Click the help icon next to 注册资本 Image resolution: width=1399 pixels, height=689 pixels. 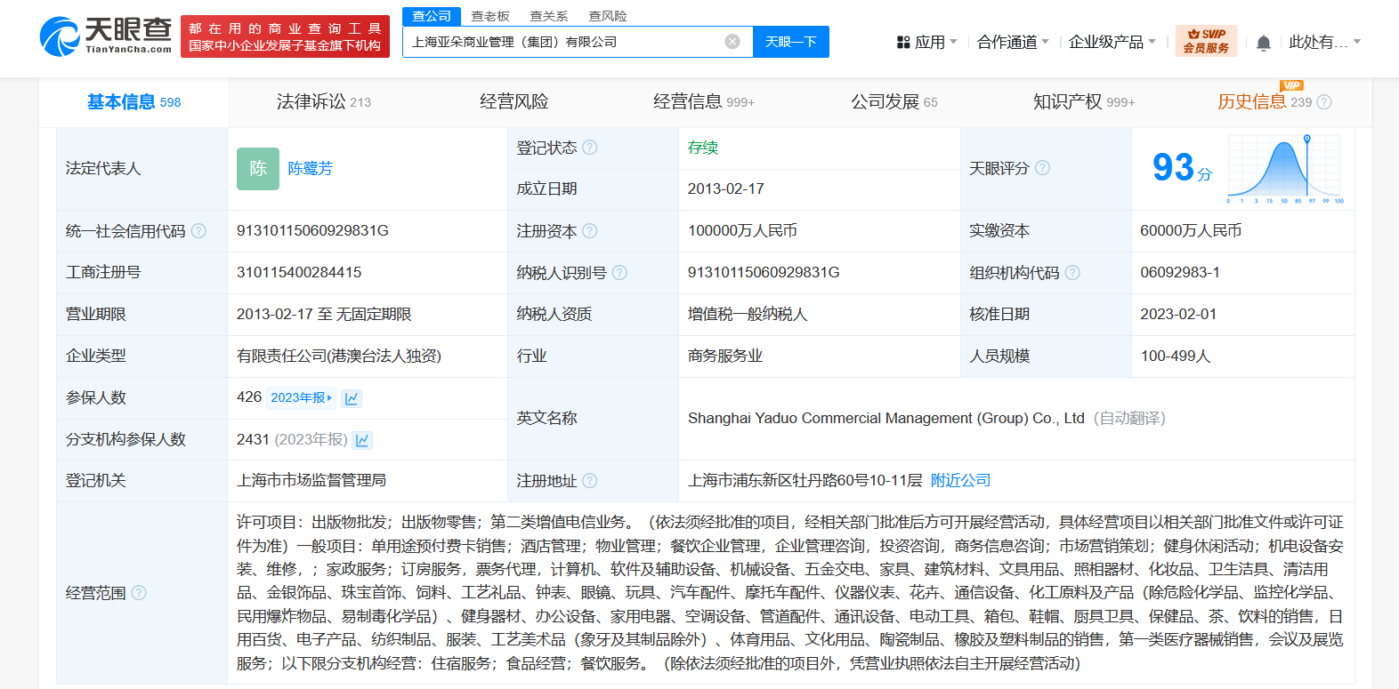589,231
